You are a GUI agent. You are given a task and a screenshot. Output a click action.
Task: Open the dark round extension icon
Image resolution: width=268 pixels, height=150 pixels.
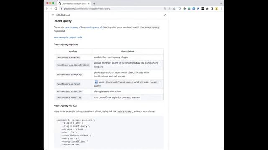click(184, 9)
